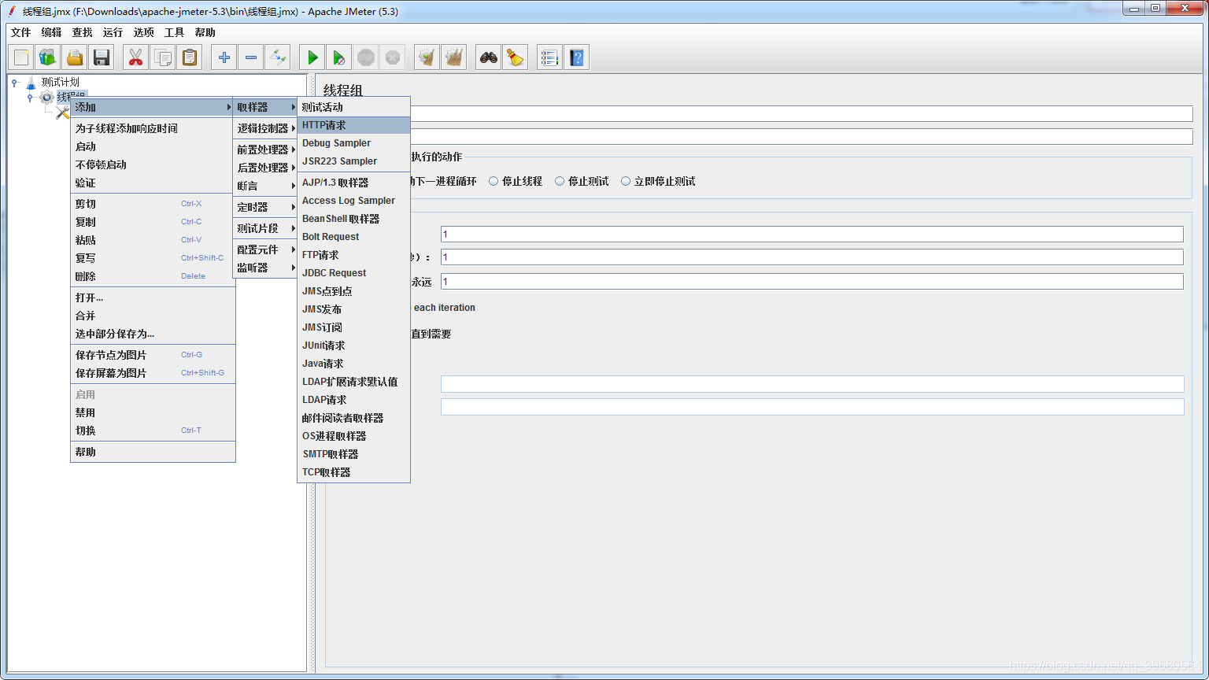Click 选中部分保存为... context item

click(153, 334)
